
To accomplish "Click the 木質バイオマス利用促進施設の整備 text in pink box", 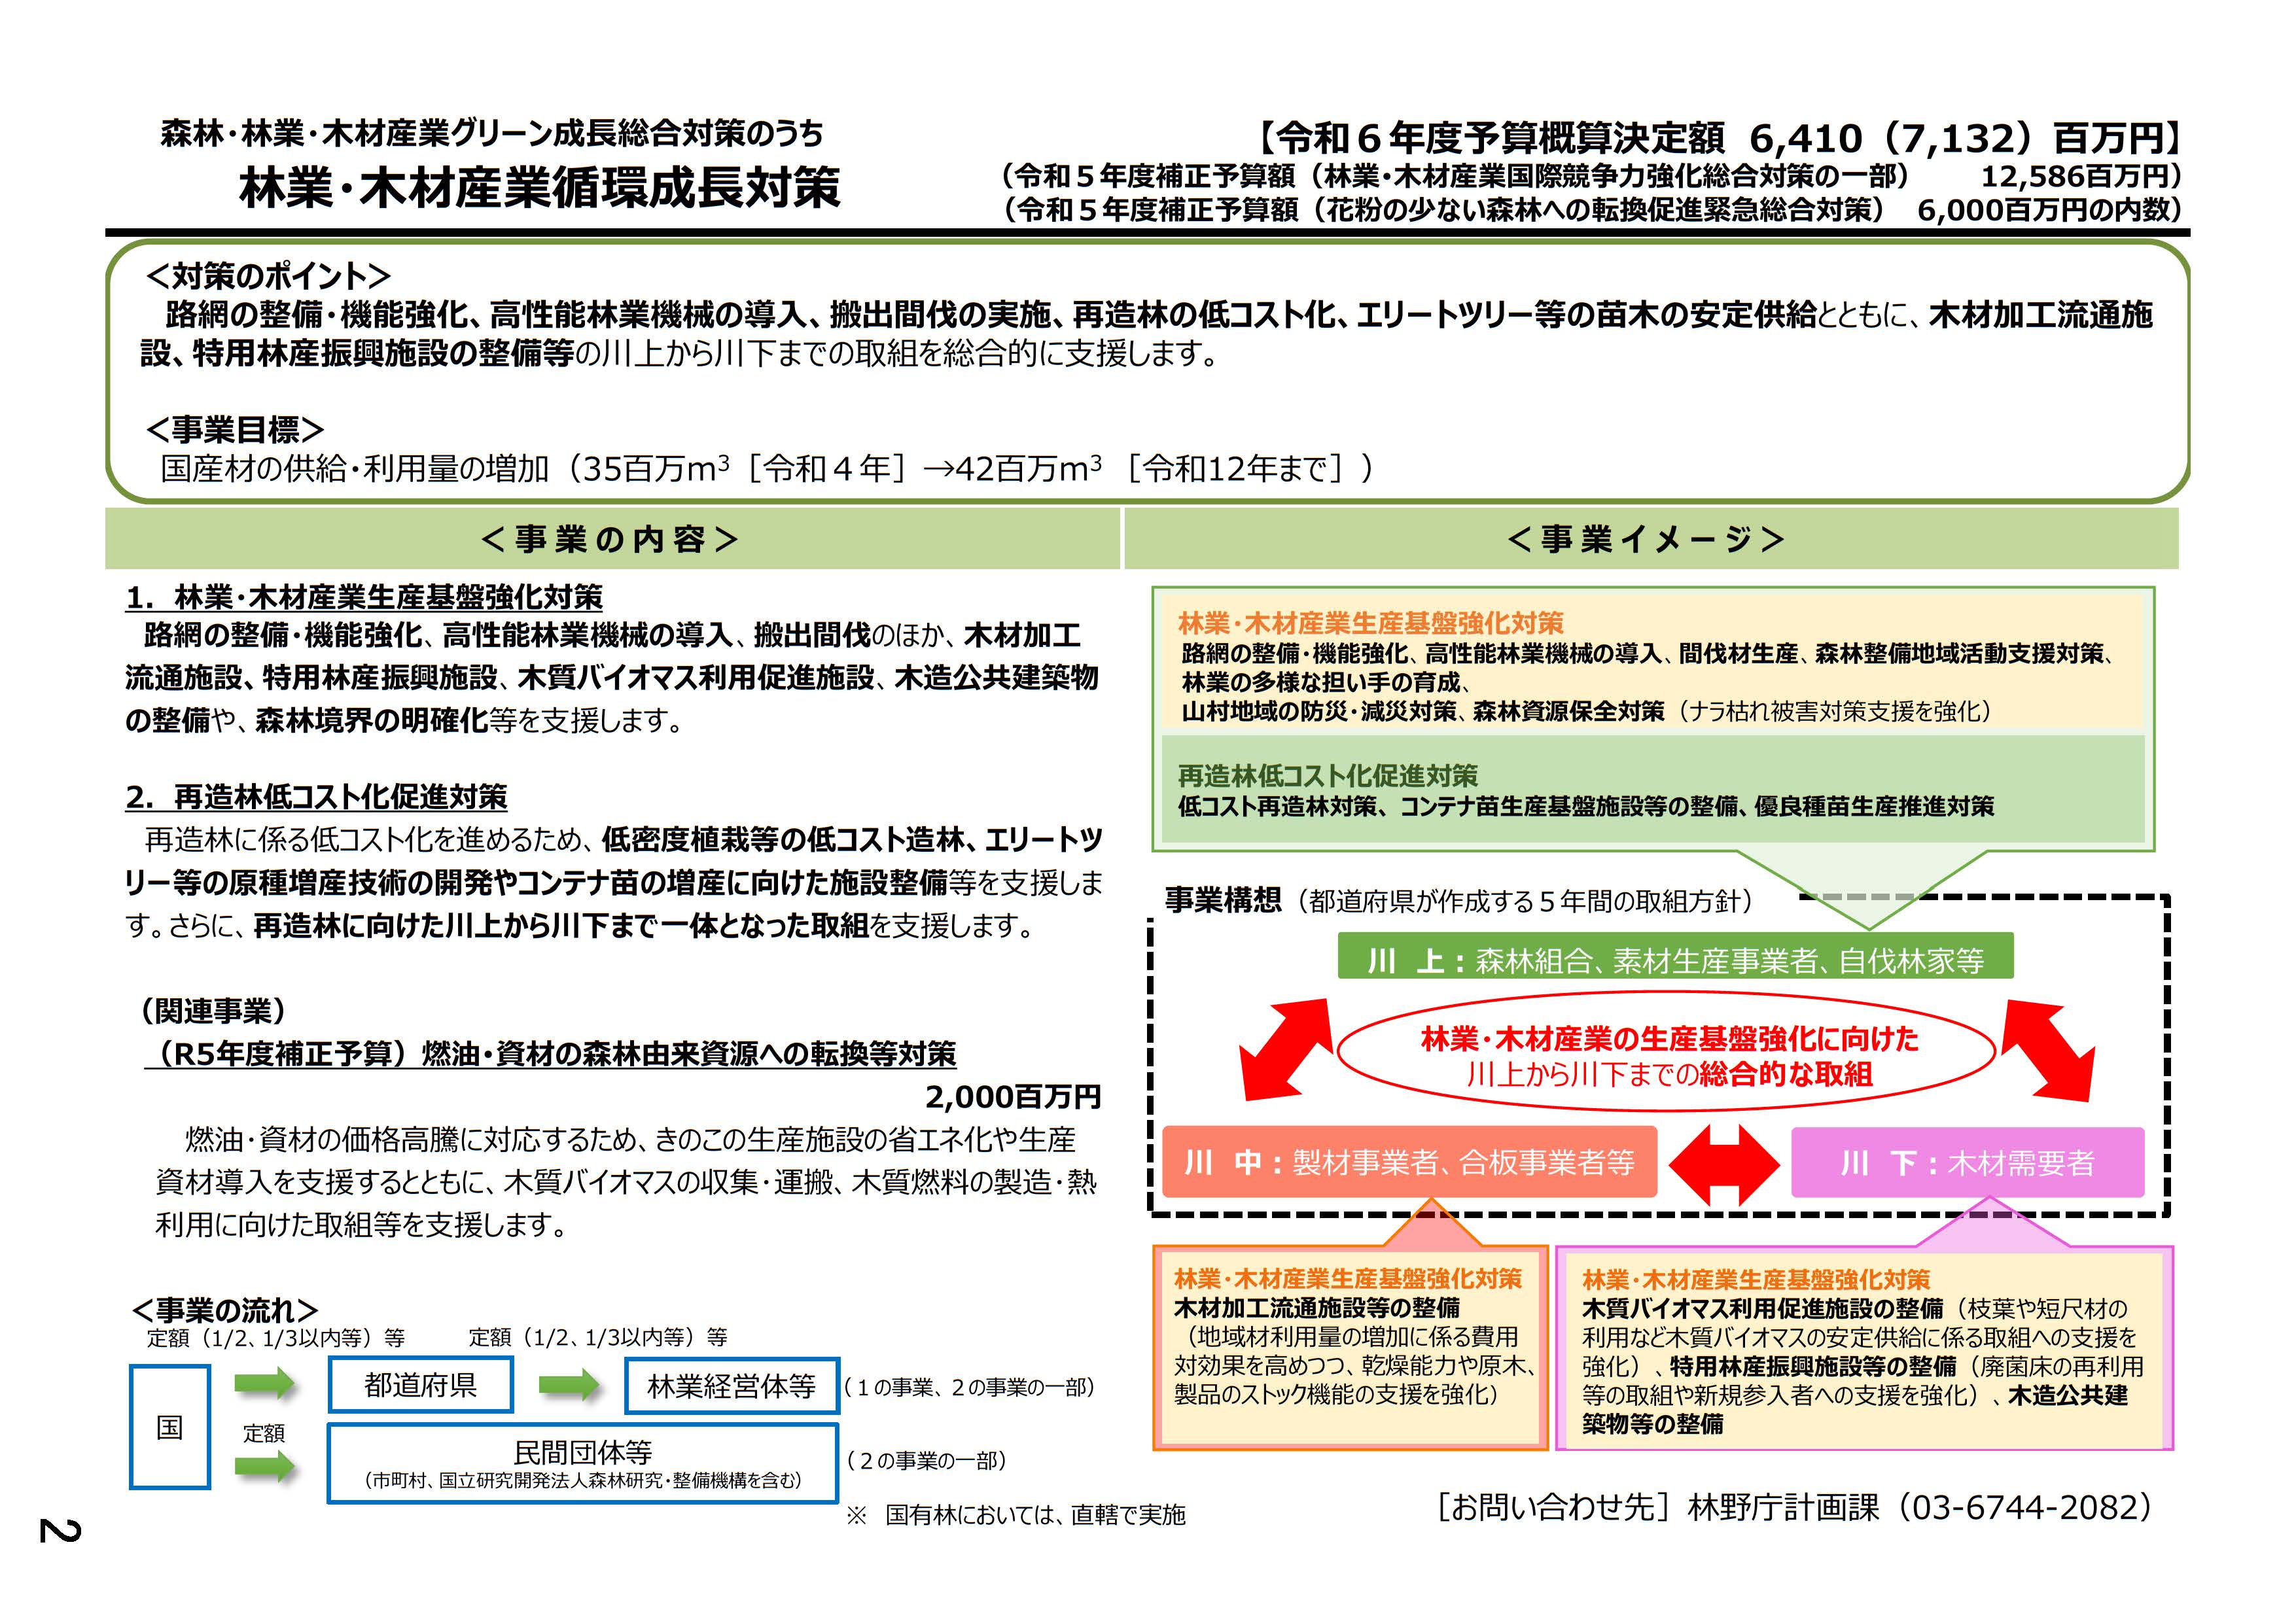I will coord(1762,1308).
